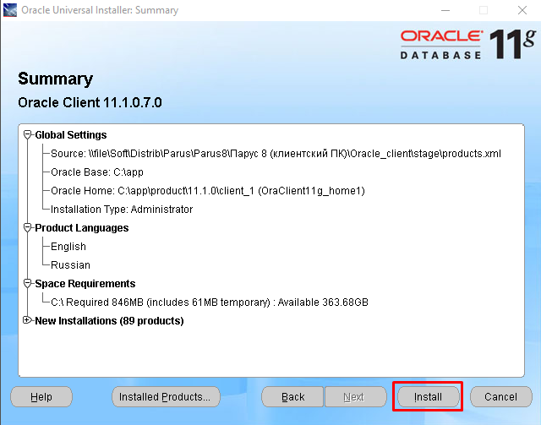Go back with the Back button
Image resolution: width=541 pixels, height=425 pixels.
pos(292,396)
